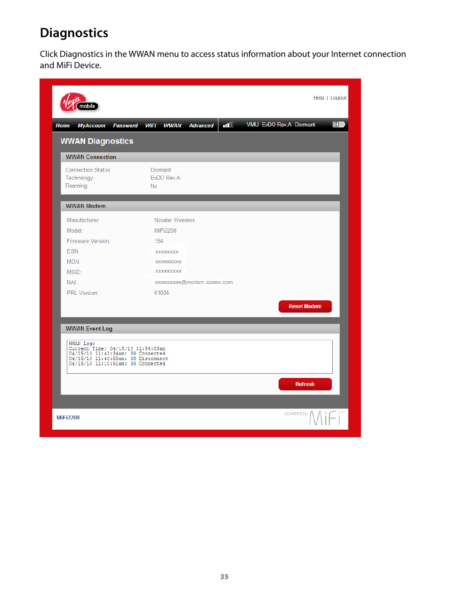
Task: Click the Reset Modem button
Action: 305,306
